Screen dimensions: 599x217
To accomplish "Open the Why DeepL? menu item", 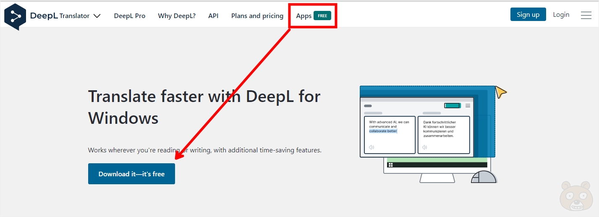I will (177, 16).
